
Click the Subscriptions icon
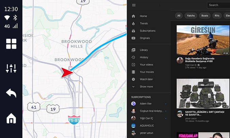(133, 31)
